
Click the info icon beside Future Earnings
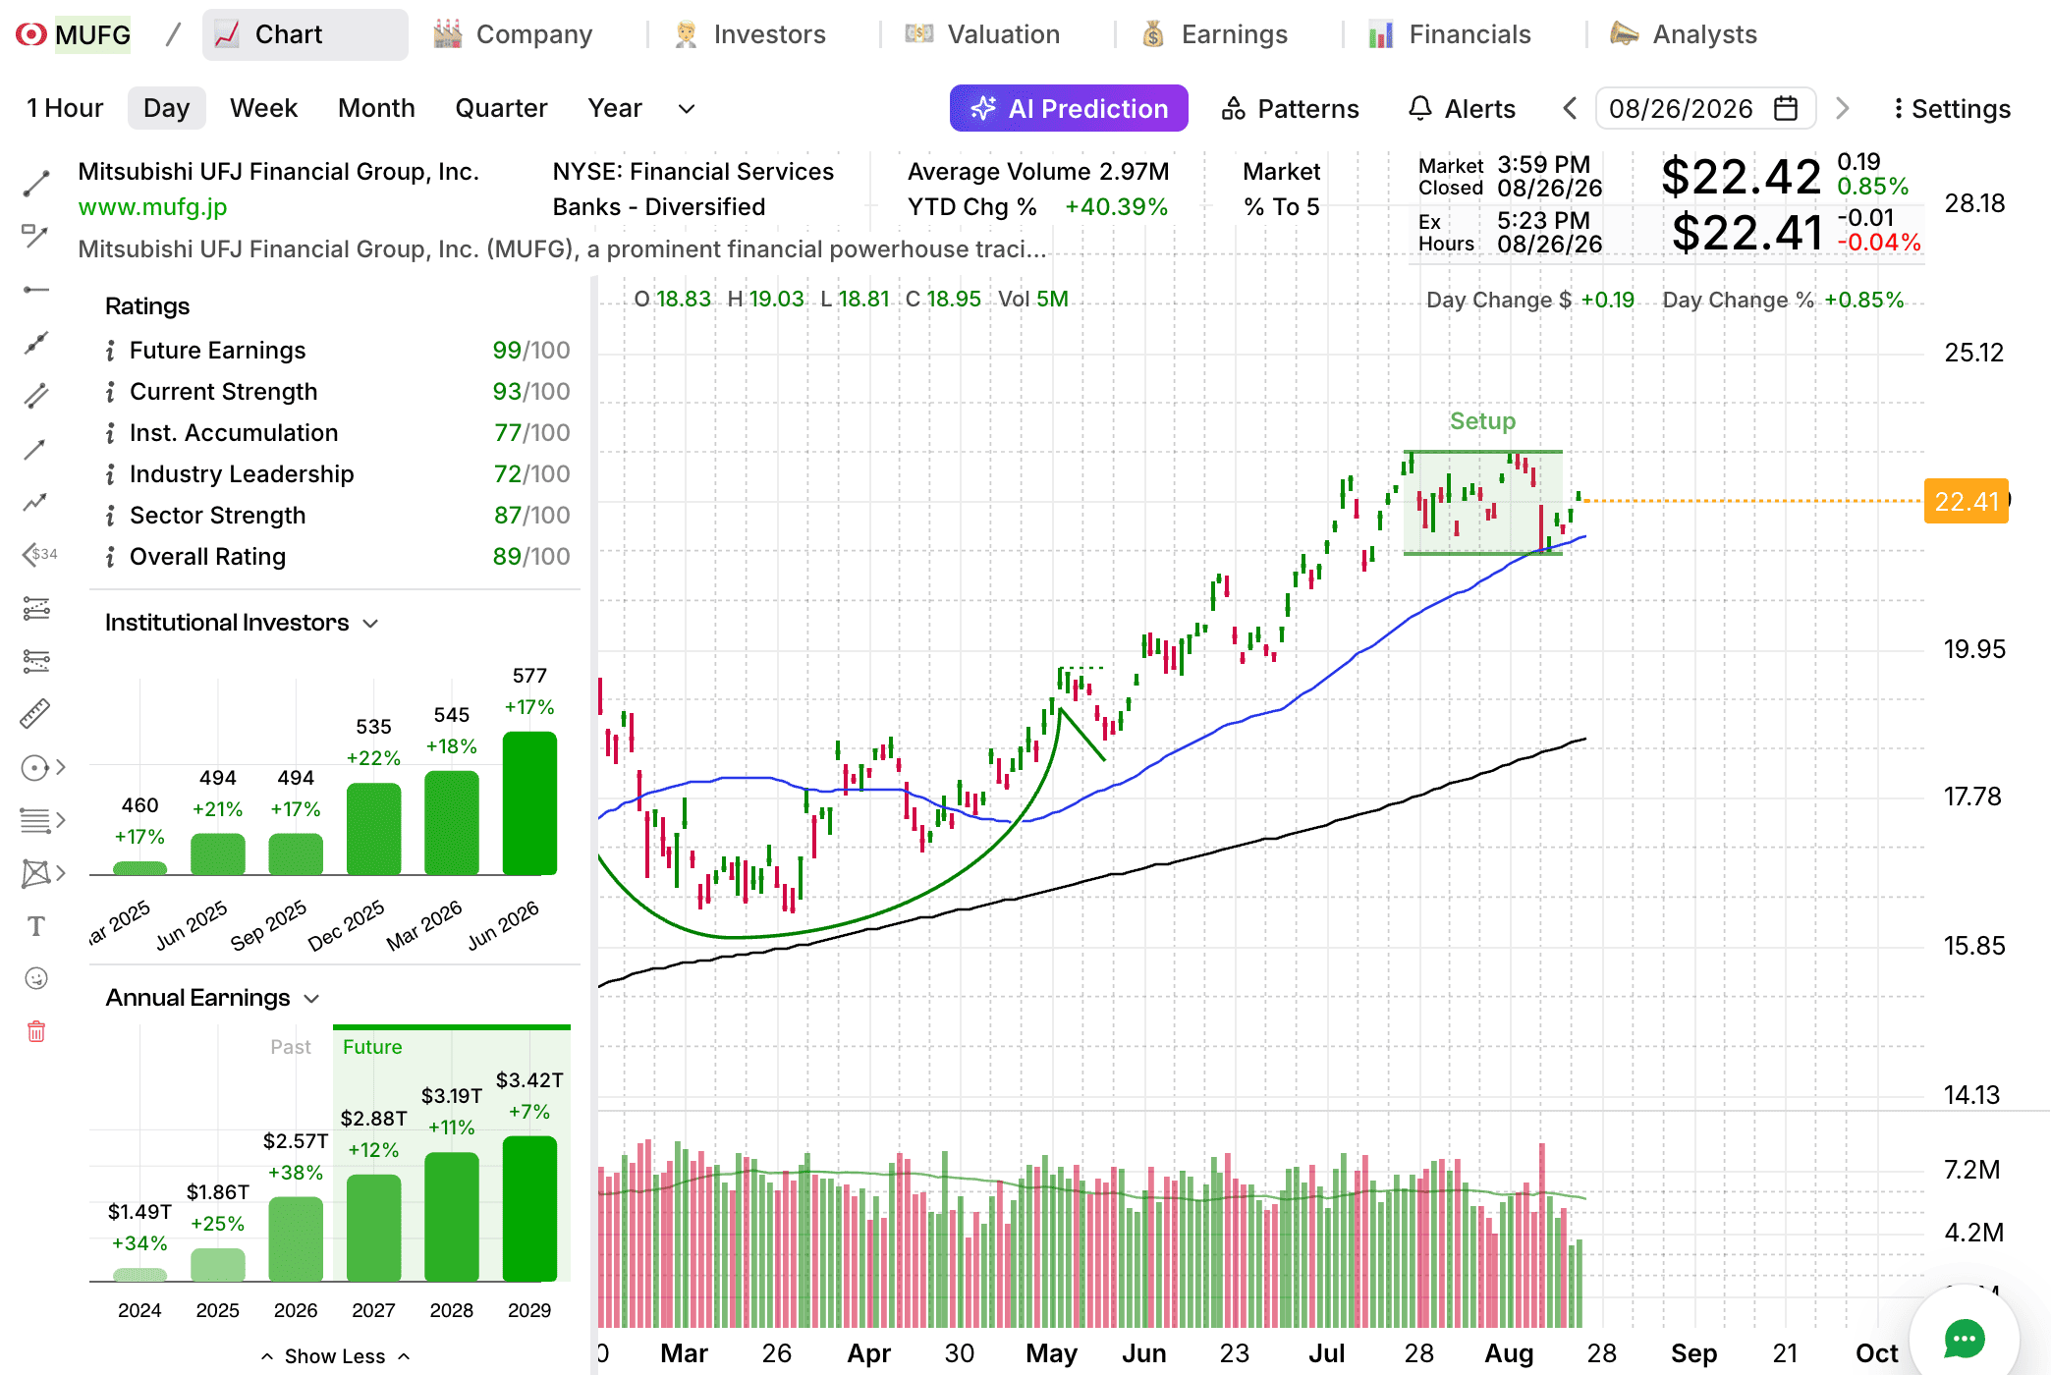(110, 351)
